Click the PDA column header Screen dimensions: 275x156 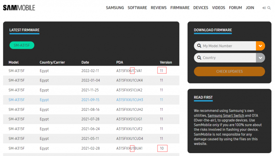tap(120, 62)
